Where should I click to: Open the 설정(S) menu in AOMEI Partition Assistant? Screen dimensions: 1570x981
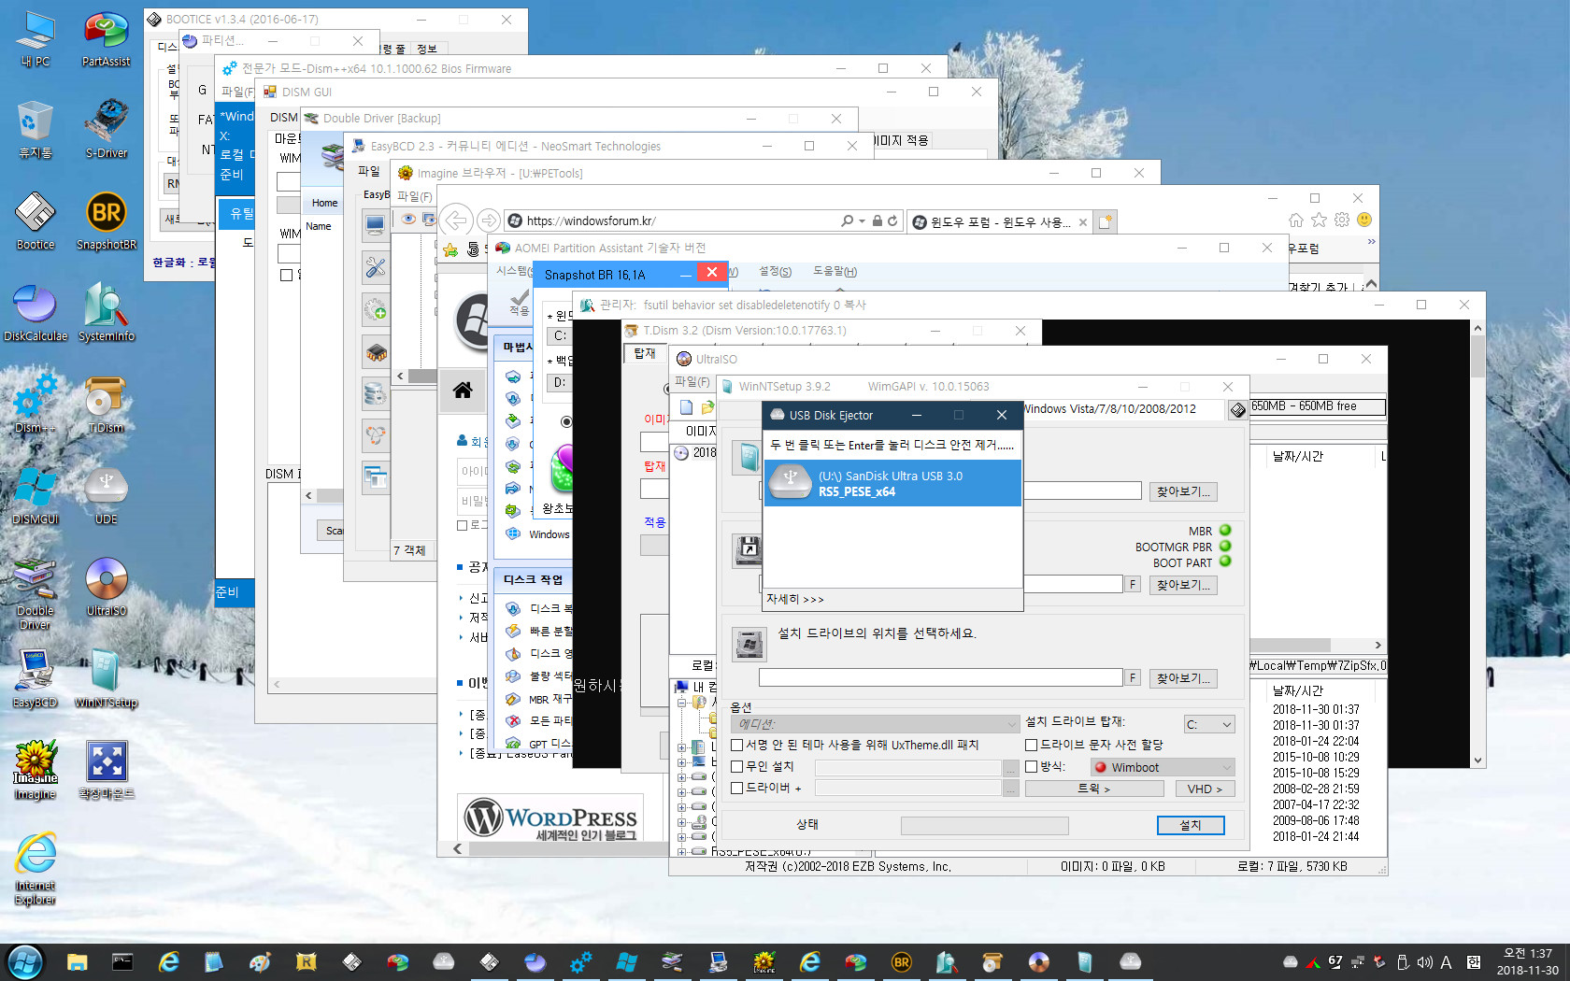point(775,272)
